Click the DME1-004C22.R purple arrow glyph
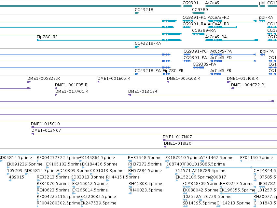 coord(233,88)
